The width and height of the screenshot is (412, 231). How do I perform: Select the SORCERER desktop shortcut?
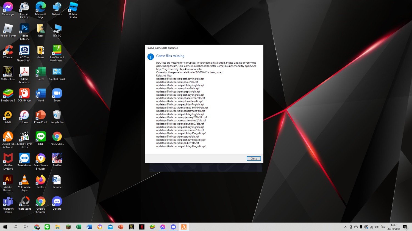click(8, 74)
